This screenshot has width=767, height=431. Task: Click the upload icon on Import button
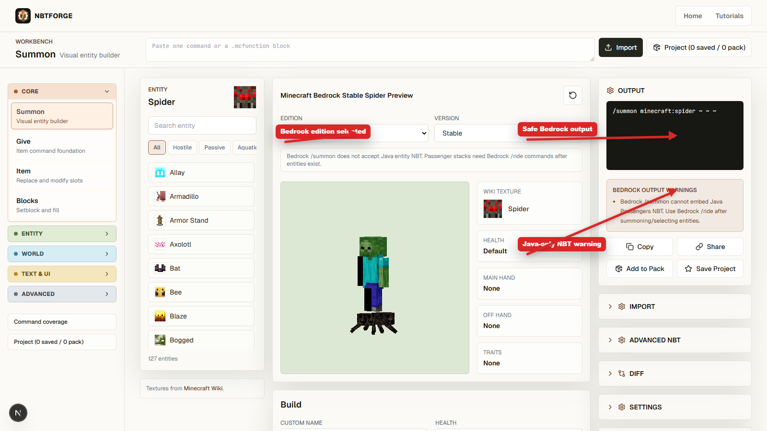[x=608, y=47]
